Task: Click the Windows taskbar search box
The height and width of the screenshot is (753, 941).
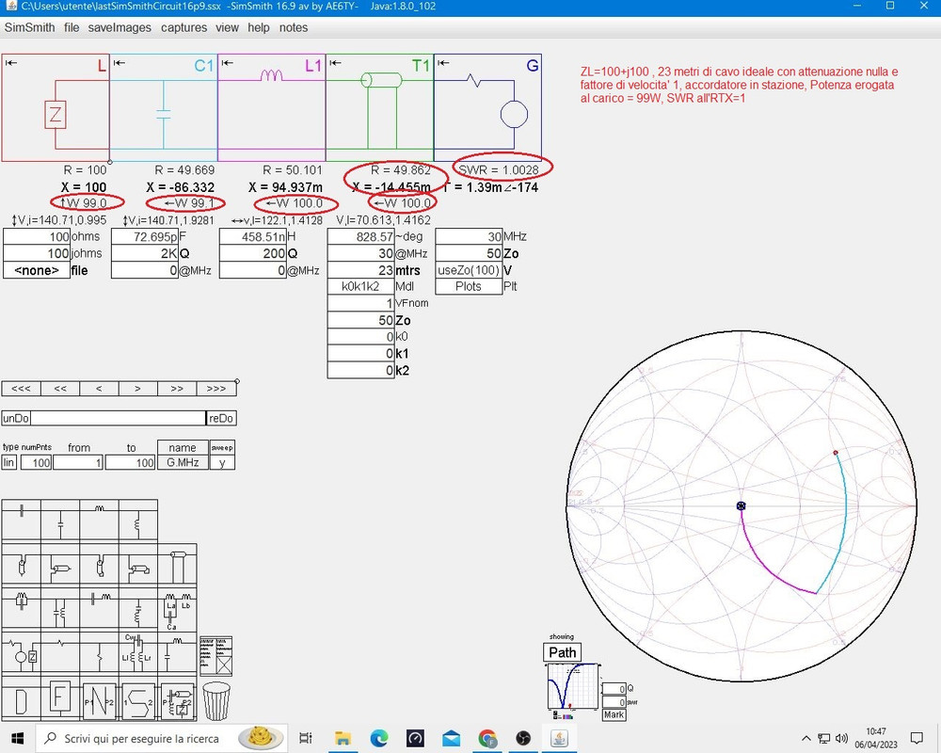Action: click(x=162, y=738)
